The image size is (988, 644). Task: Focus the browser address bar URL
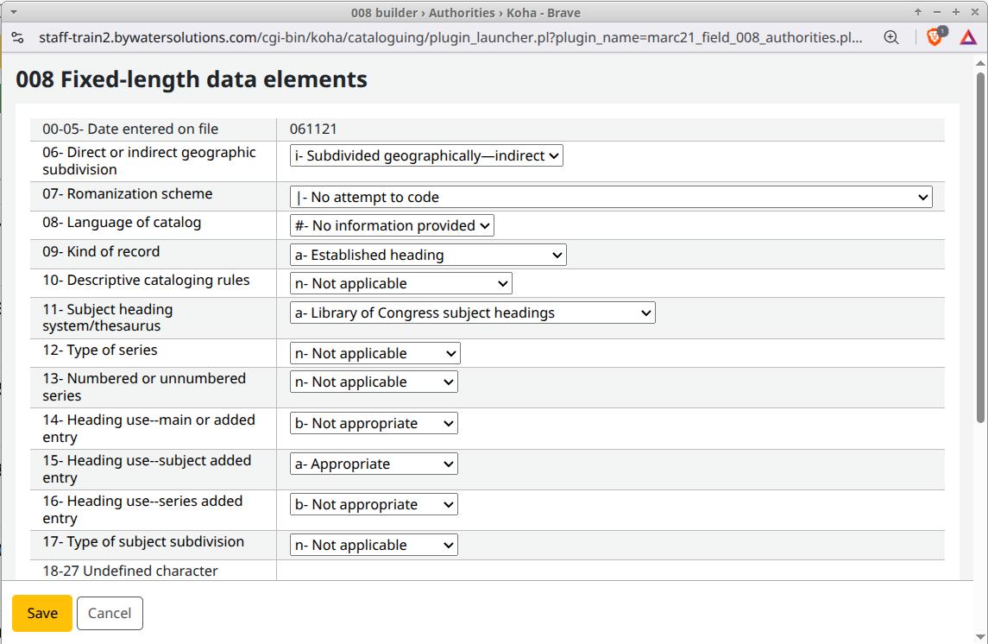449,37
